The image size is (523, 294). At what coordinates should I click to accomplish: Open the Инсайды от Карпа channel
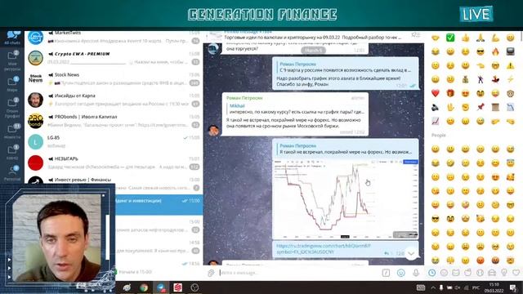coord(114,100)
